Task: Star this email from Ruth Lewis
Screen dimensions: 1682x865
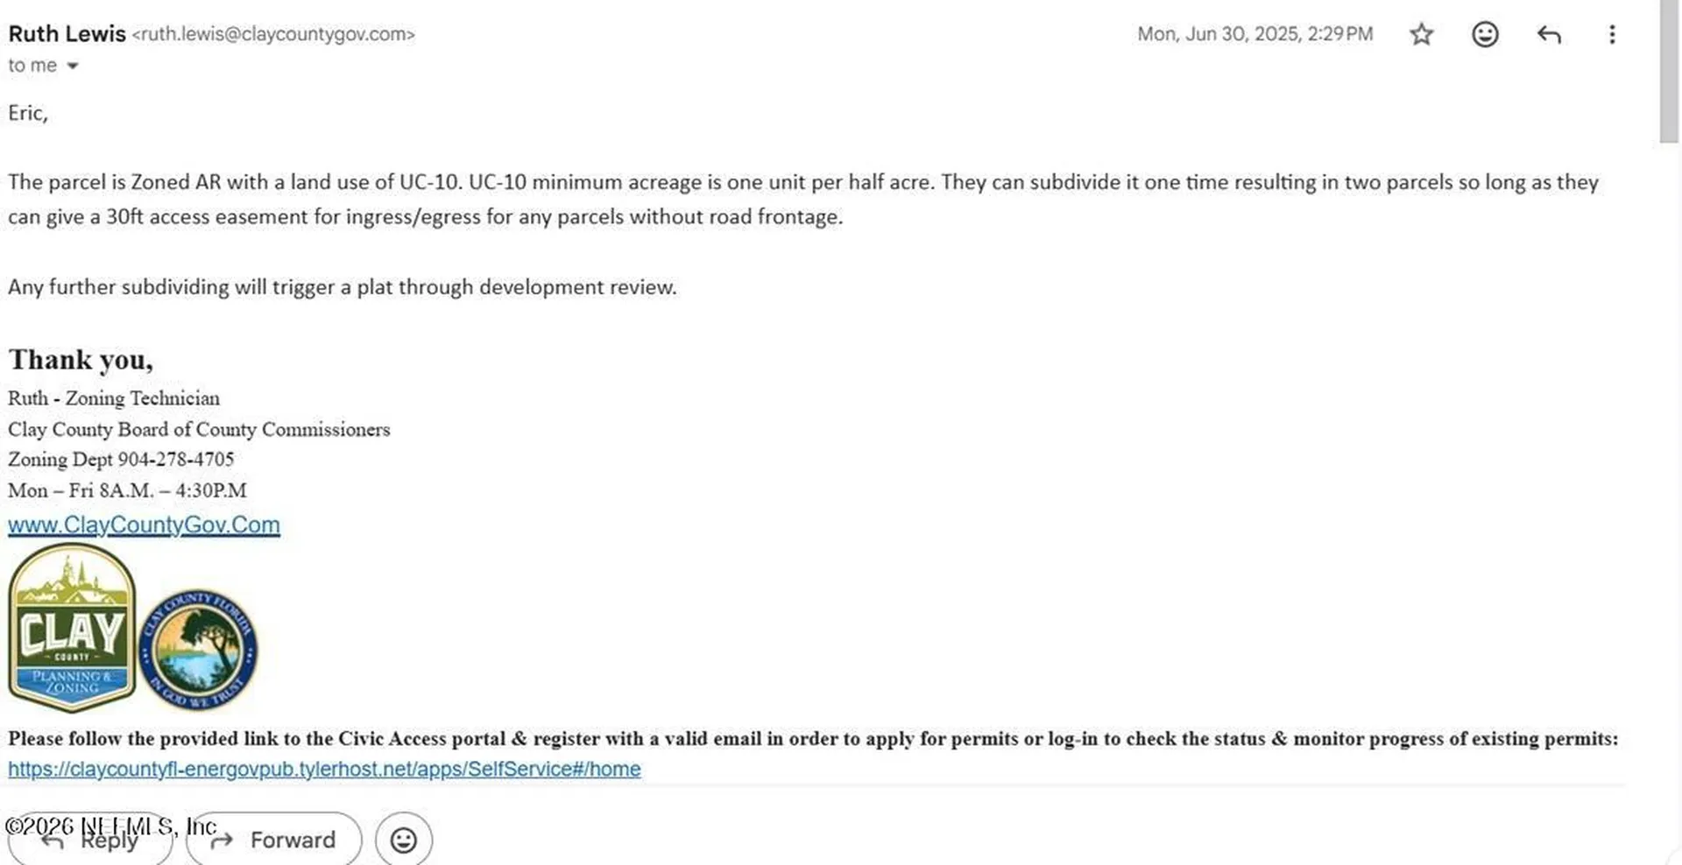Action: tap(1421, 34)
